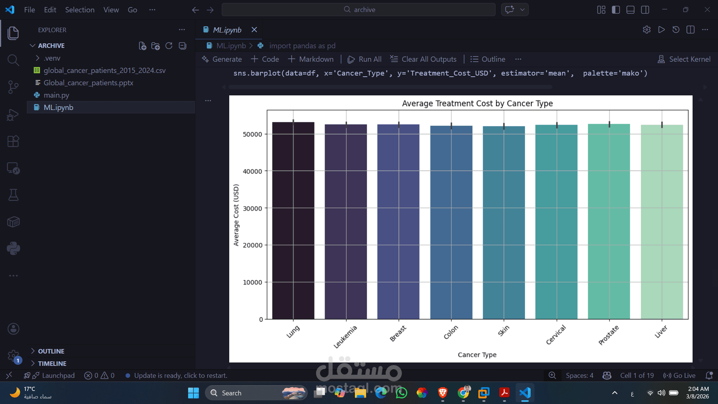Run All notebook cells
This screenshot has width=718, height=404.
pyautogui.click(x=364, y=59)
